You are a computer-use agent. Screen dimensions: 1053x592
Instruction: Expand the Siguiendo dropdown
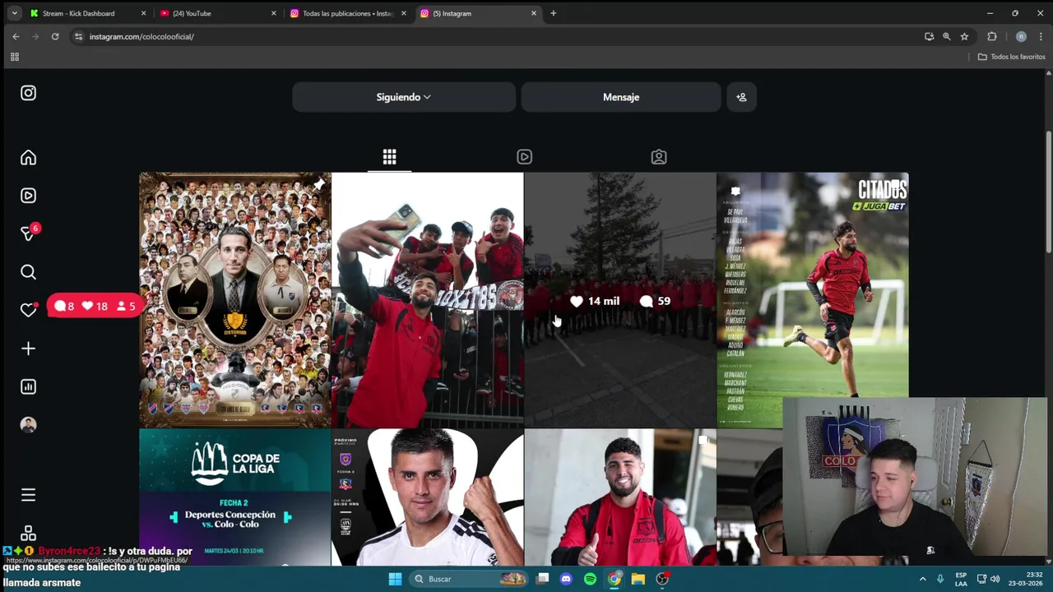click(x=404, y=97)
